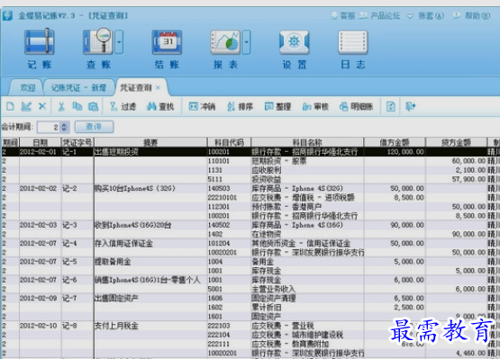Click the 过滤 filter toolbar button
Image resolution: width=500 pixels, height=359 pixels.
pyautogui.click(x=123, y=106)
